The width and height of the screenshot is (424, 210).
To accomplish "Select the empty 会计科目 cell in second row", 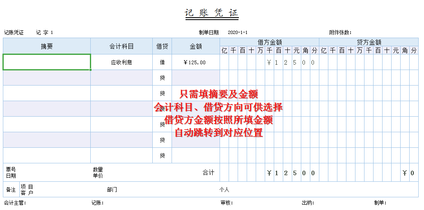I will click(121, 78).
